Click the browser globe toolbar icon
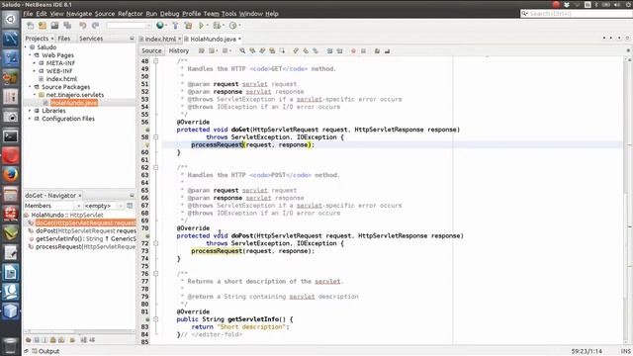The image size is (633, 356). [160, 26]
